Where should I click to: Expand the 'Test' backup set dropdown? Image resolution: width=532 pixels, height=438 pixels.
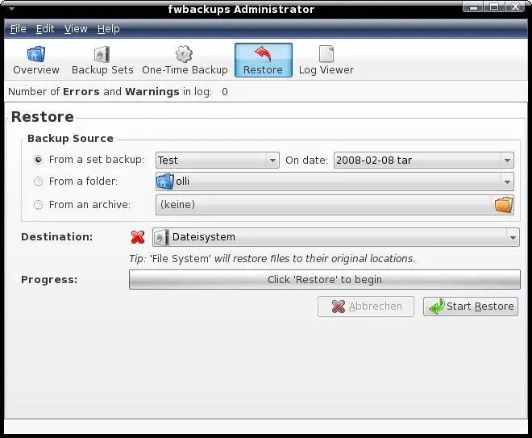(x=218, y=161)
